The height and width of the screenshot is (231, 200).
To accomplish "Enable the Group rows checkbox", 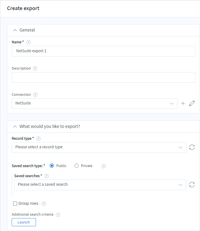I will [15, 204].
